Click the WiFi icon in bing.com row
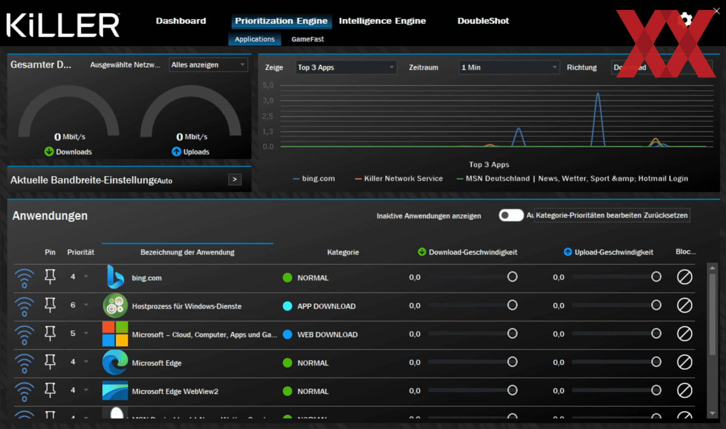This screenshot has height=429, width=726. tap(24, 278)
